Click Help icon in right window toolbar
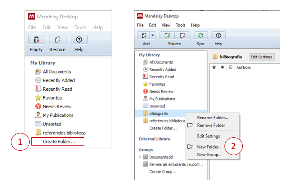The image size is (289, 189). pyautogui.click(x=218, y=35)
